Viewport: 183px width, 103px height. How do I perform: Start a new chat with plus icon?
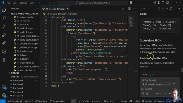tap(167, 9)
